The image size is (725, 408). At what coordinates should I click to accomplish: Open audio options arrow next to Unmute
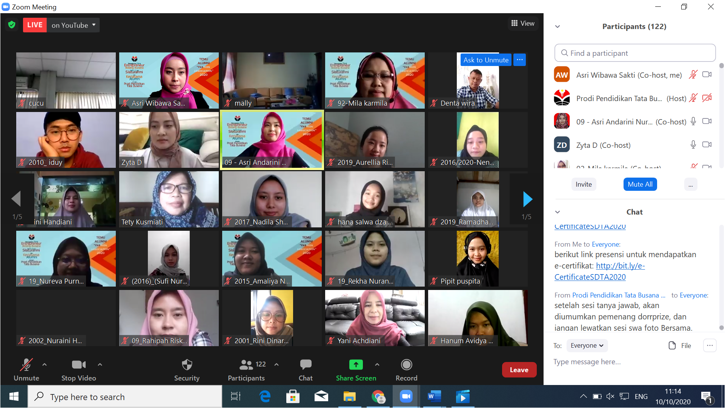click(x=45, y=365)
